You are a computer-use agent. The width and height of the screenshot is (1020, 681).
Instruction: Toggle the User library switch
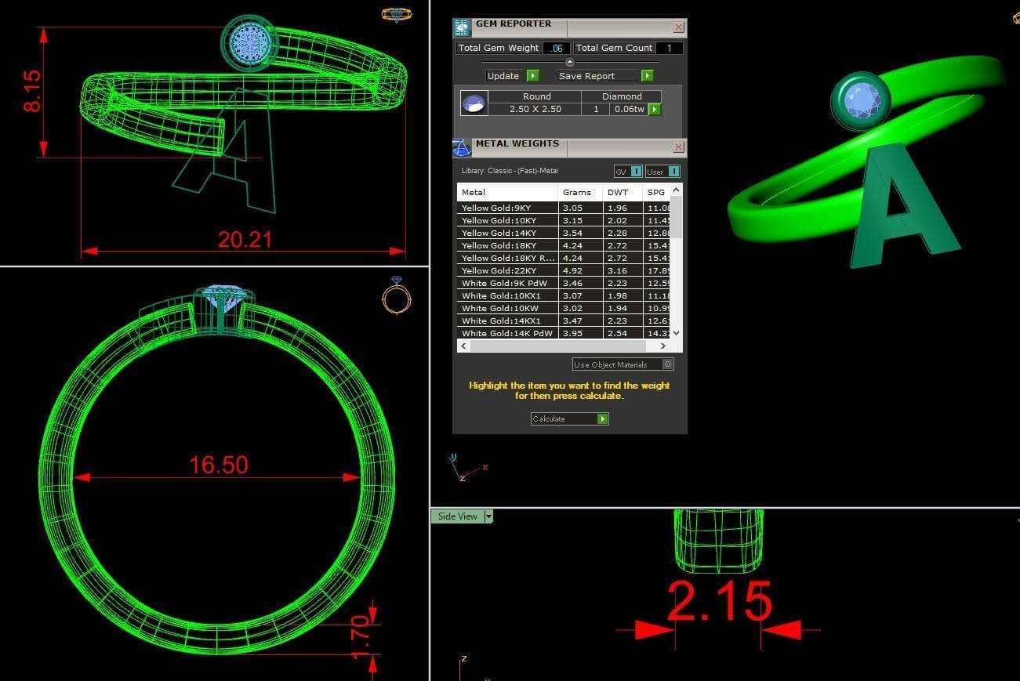pyautogui.click(x=673, y=172)
